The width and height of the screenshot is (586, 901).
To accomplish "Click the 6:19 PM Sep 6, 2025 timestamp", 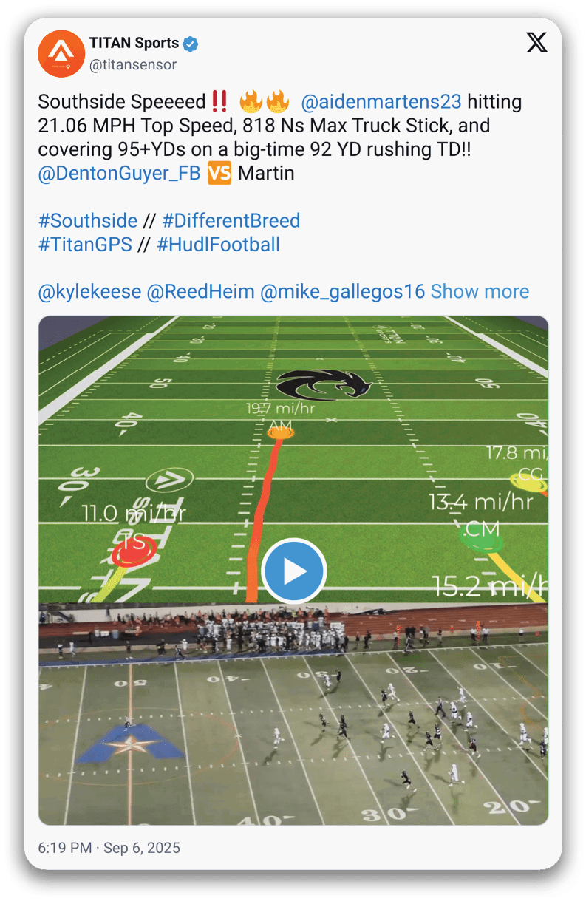I will click(109, 848).
